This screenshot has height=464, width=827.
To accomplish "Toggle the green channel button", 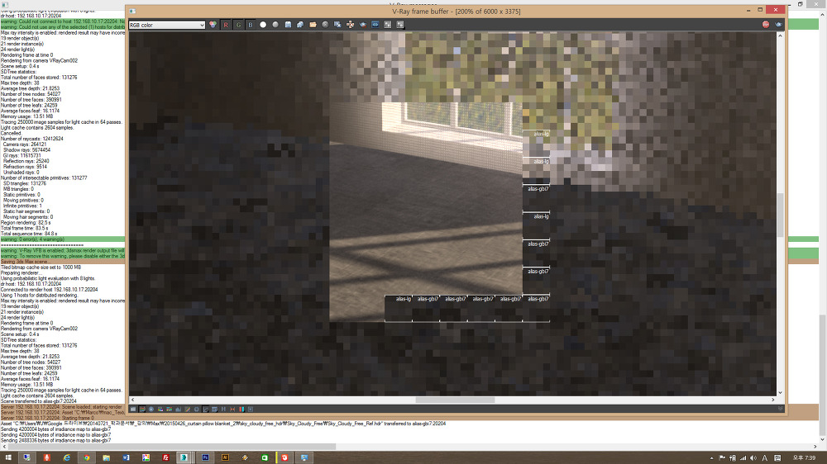I will [239, 25].
